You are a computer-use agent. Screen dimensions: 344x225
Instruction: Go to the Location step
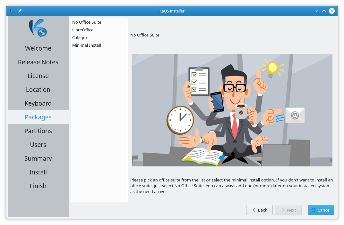(x=38, y=89)
